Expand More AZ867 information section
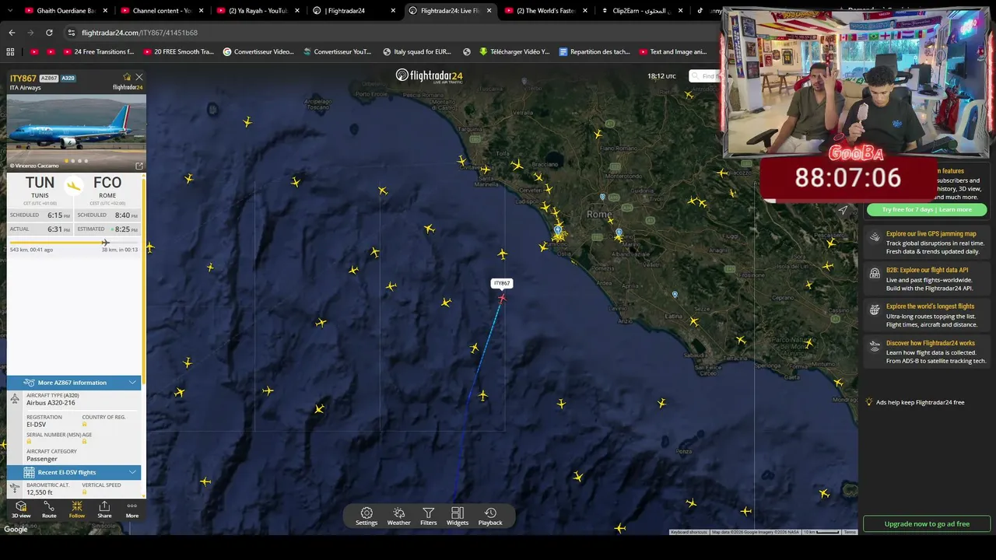The width and height of the screenshot is (996, 560). [74, 383]
